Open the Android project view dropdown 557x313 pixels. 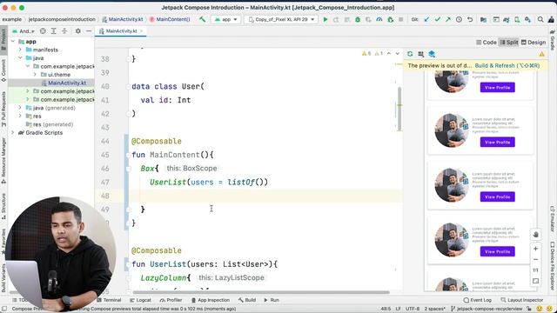23,31
